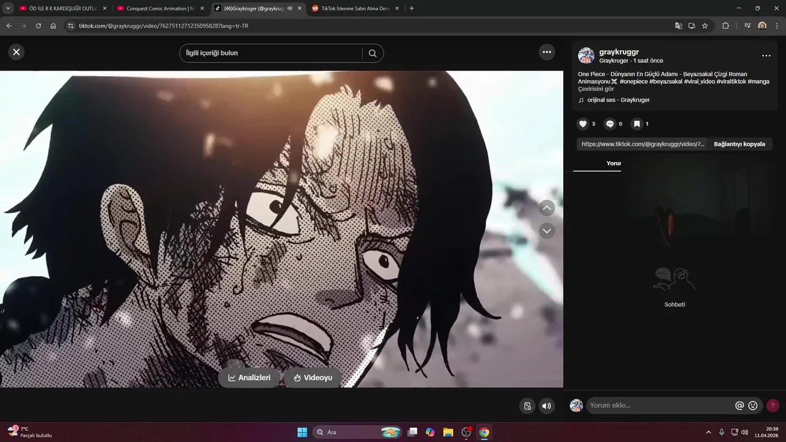Open comments via speech bubble icon
Viewport: 786px width, 442px height.
(610, 124)
